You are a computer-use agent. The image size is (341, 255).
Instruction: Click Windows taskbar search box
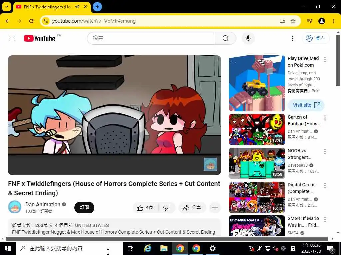[69, 248]
